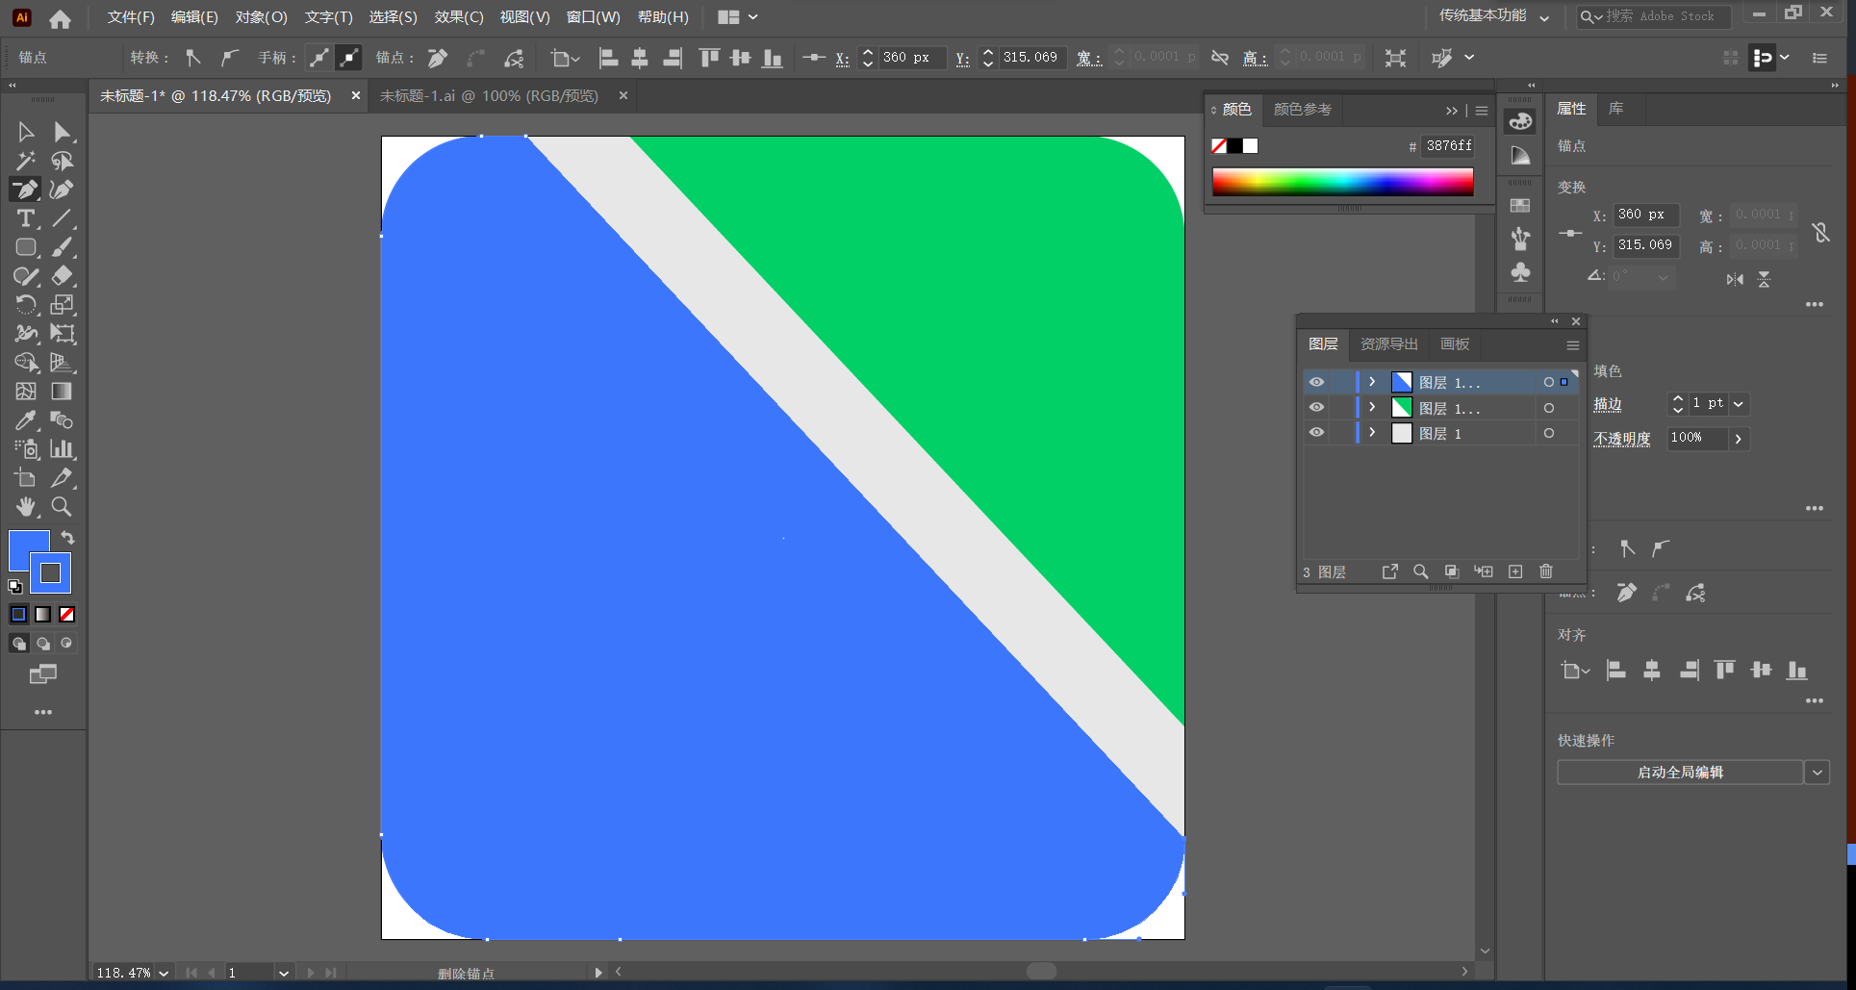The height and width of the screenshot is (990, 1856).
Task: Select the Line Segment tool
Action: point(63,218)
